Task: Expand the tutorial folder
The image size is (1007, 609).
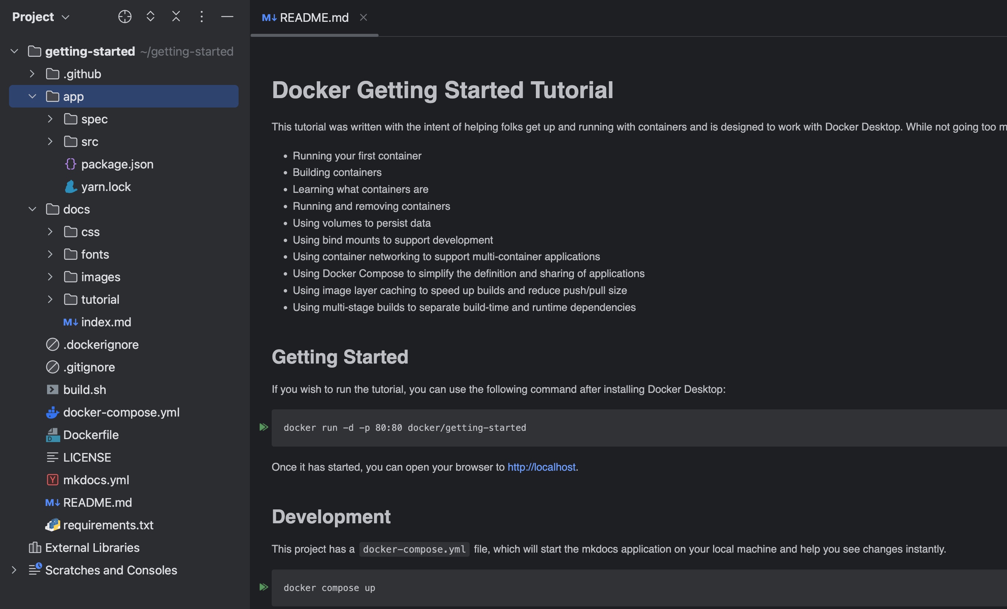Action: [x=50, y=300]
